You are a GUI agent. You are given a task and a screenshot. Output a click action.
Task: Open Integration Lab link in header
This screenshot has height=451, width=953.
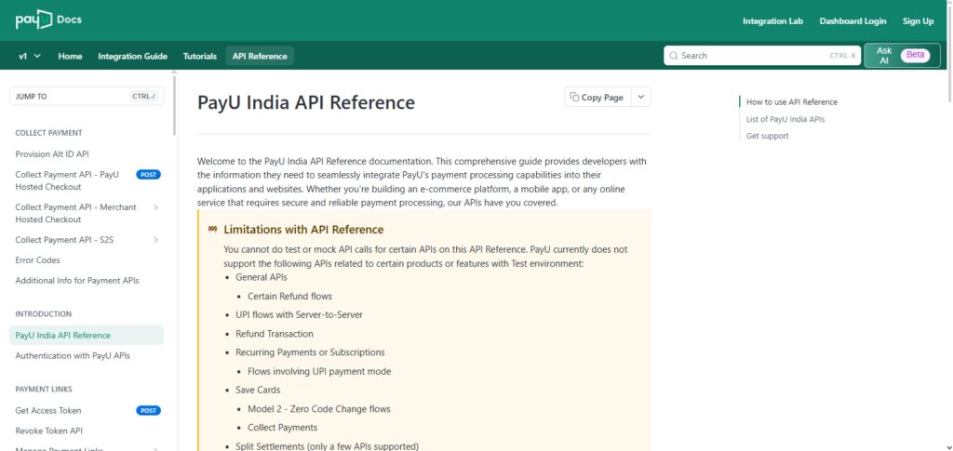[772, 21]
